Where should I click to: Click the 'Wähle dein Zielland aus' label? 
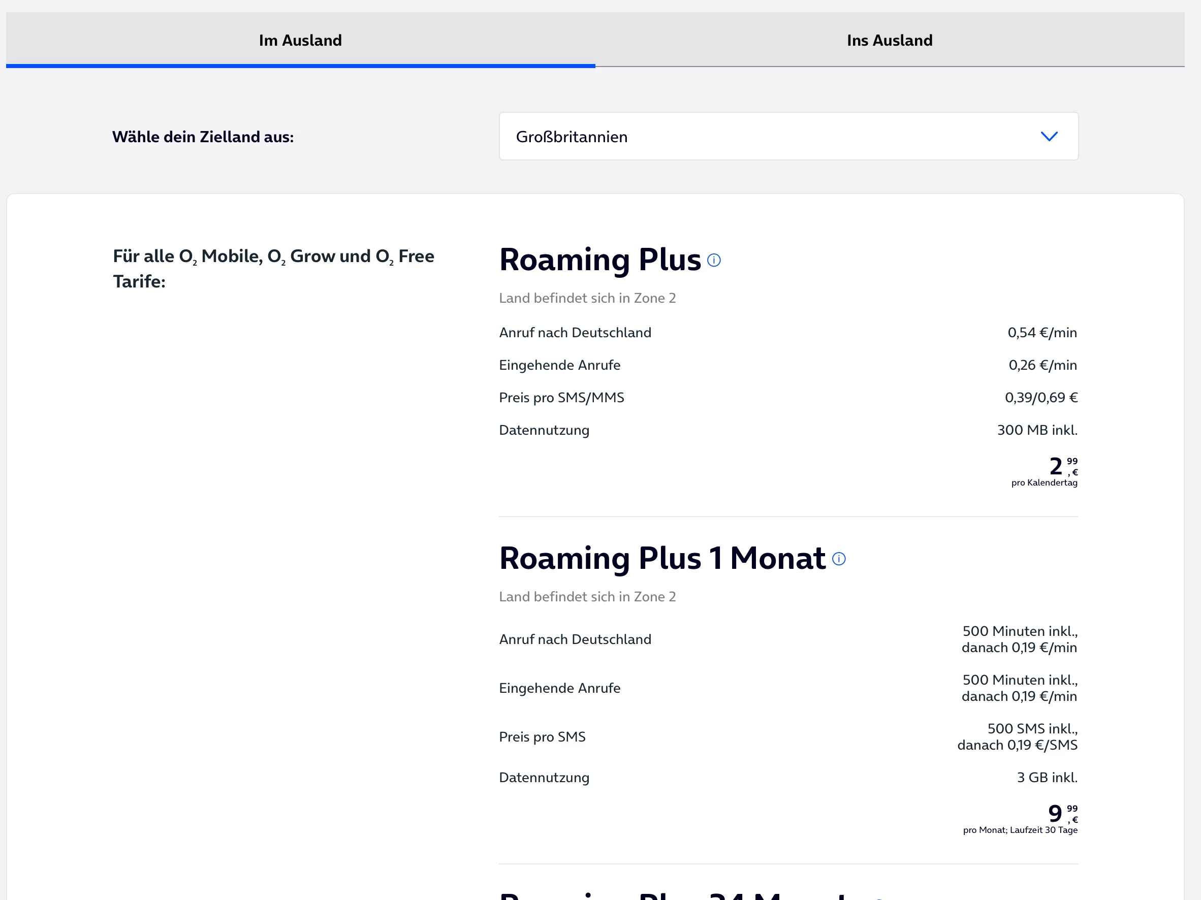point(203,137)
